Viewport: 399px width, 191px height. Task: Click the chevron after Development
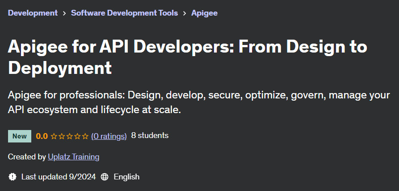[64, 13]
